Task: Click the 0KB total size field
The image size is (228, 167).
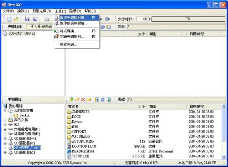Action: (143, 19)
